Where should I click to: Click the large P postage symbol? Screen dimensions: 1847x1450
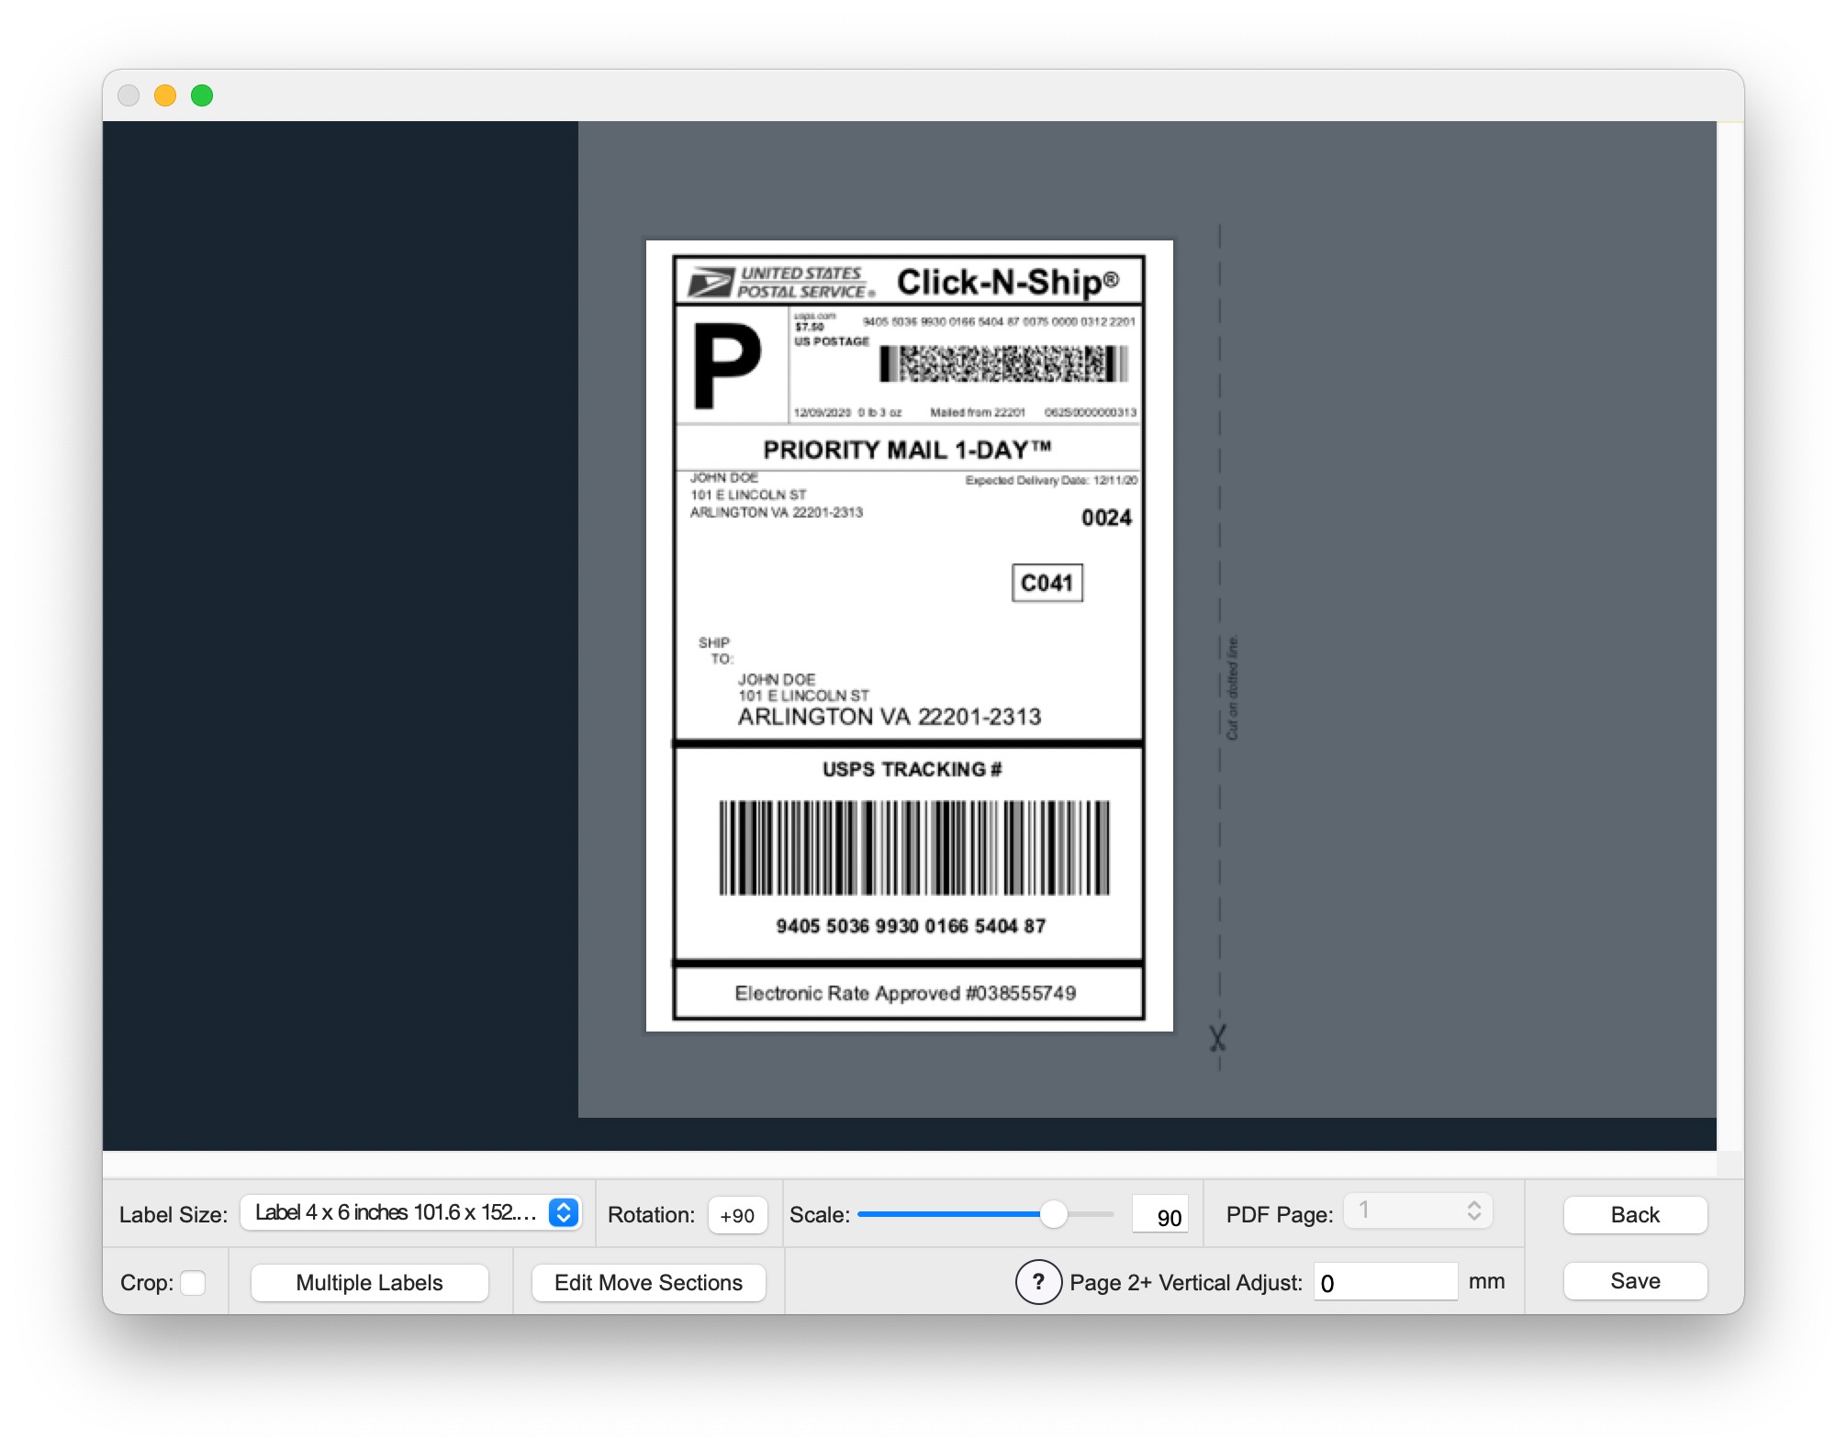pyautogui.click(x=727, y=365)
